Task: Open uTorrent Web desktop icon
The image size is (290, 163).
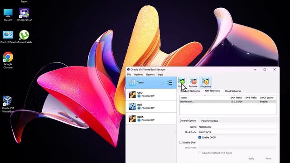Action: (24, 37)
